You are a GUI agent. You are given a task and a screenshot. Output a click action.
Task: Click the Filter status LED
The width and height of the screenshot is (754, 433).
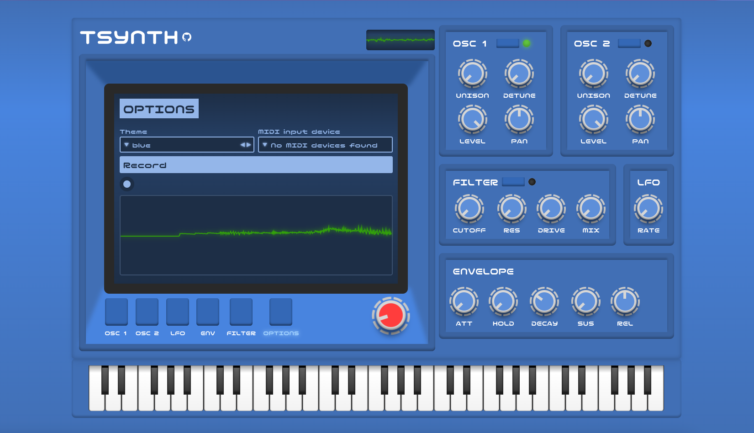(x=532, y=182)
